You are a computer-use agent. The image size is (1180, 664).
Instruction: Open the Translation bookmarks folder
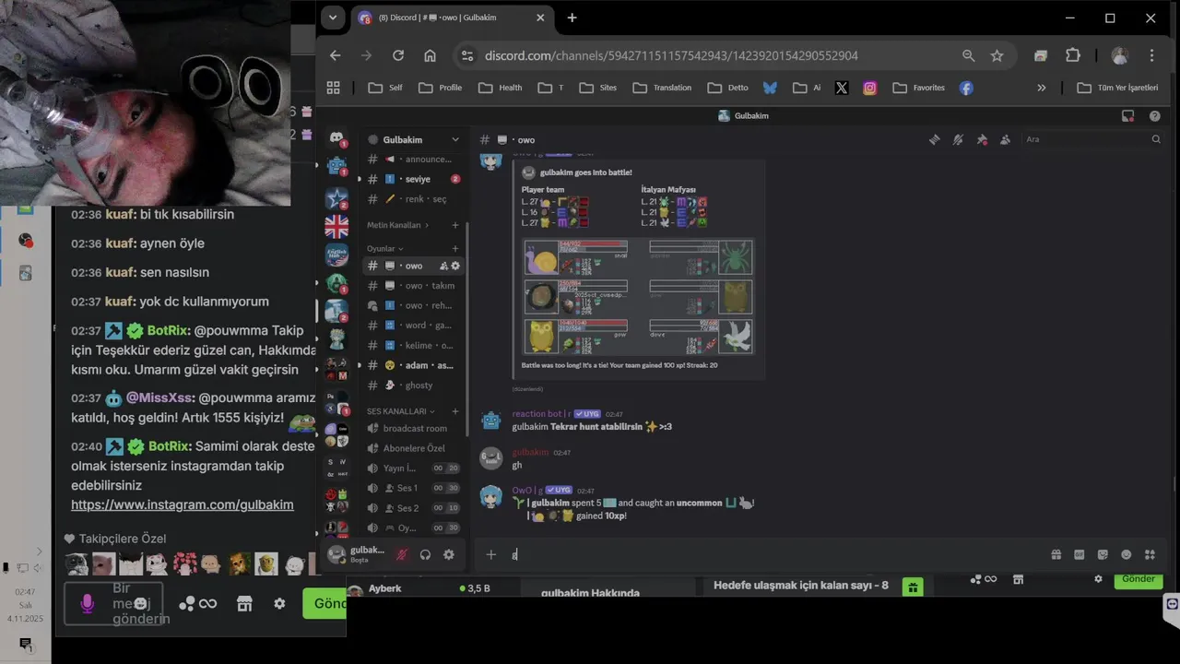[662, 88]
